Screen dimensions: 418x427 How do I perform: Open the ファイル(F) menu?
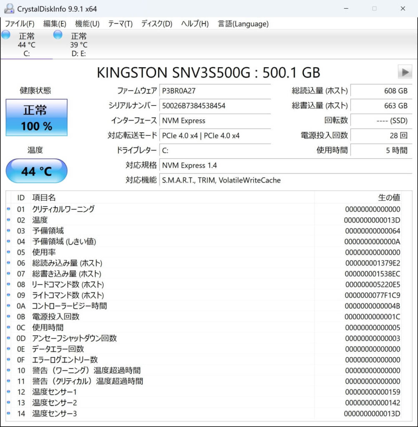pos(20,24)
